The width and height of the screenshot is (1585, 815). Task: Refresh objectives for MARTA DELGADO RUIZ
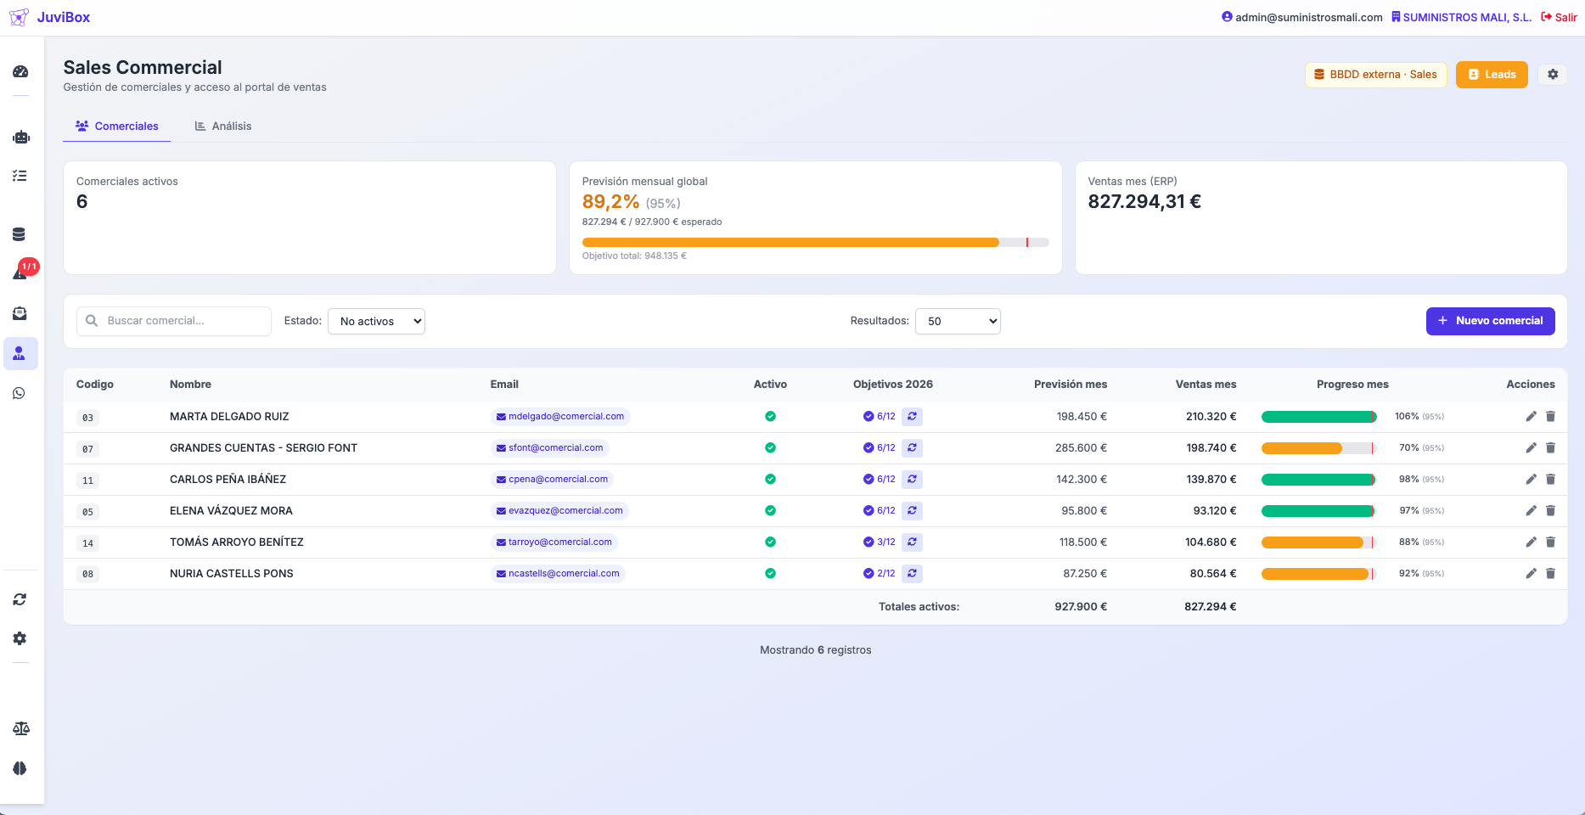coord(912,417)
